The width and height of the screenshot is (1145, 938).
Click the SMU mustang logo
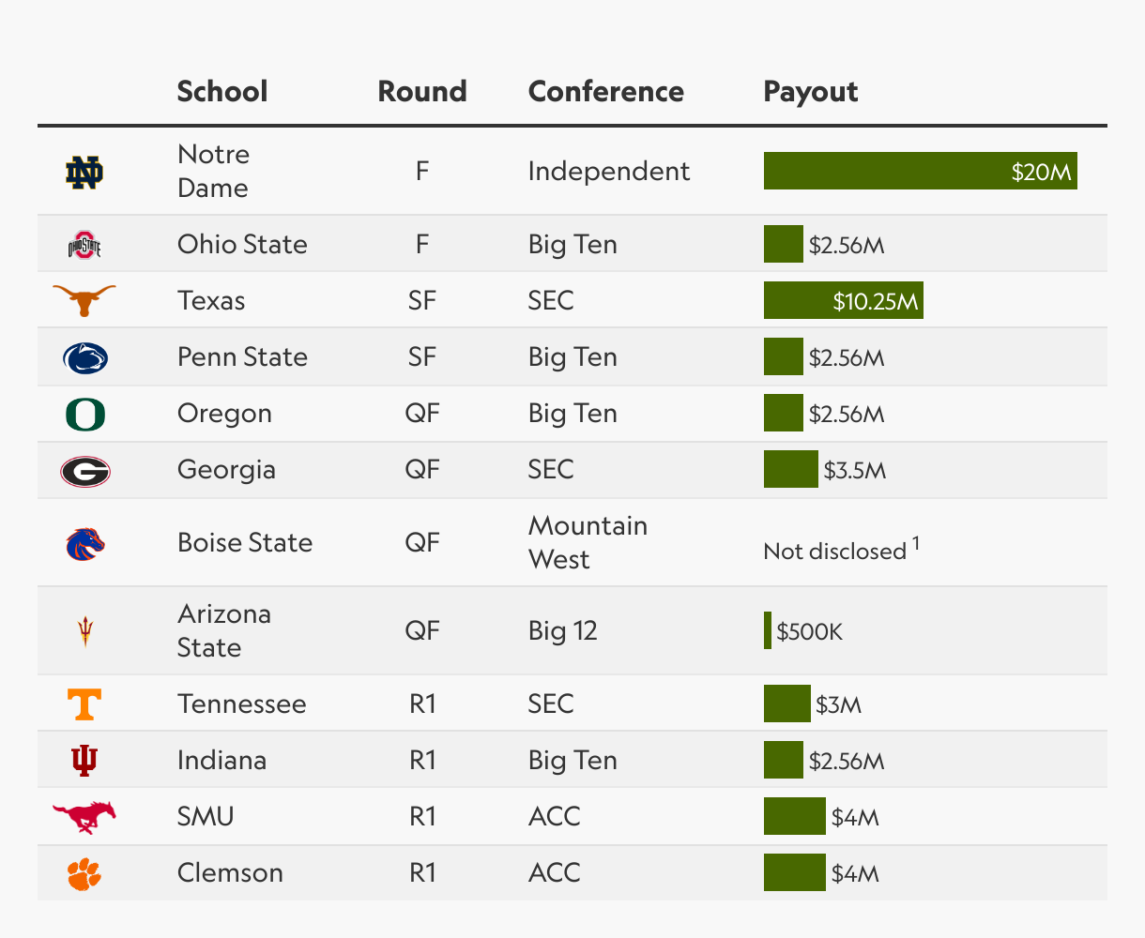click(x=84, y=817)
